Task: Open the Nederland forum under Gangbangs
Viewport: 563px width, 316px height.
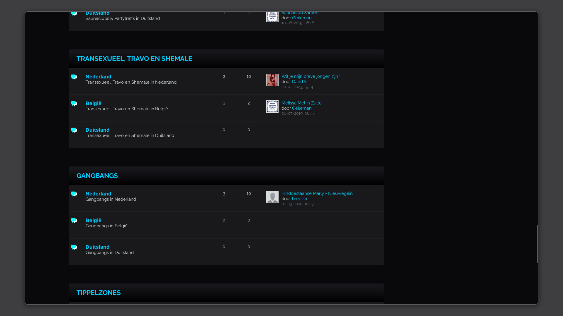Action: [x=98, y=194]
